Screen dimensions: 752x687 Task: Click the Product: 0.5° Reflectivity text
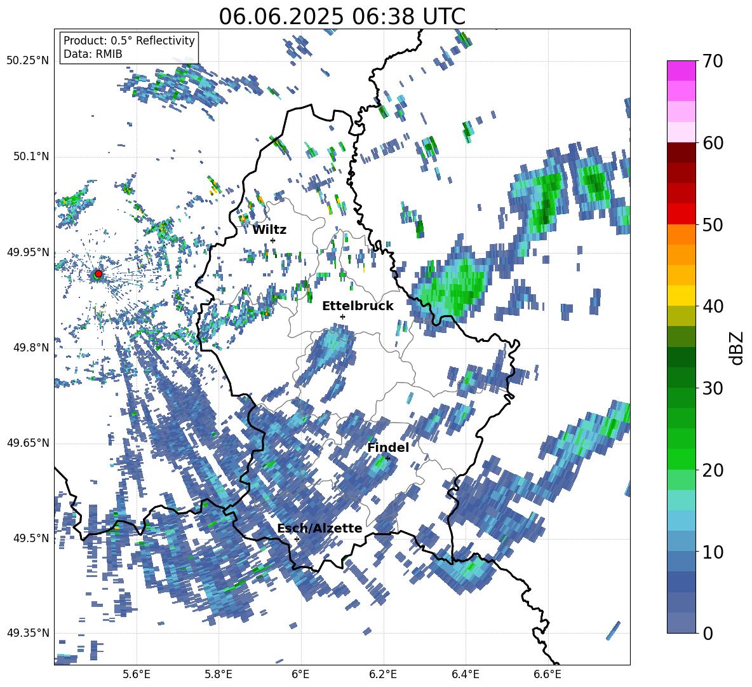(x=129, y=41)
